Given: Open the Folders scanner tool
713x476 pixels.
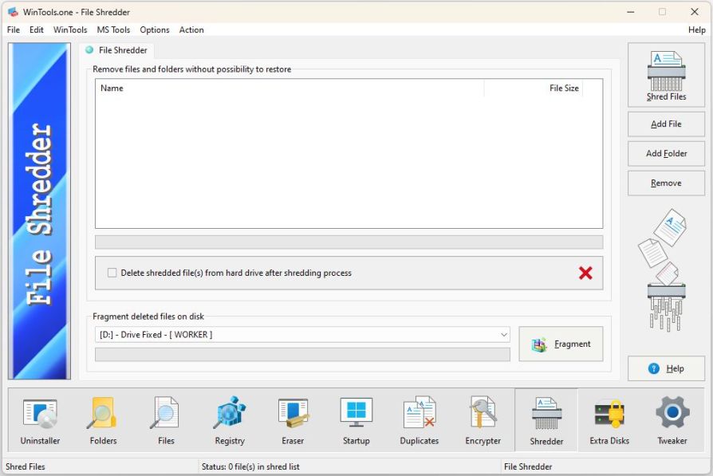Looking at the screenshot, I should point(103,420).
